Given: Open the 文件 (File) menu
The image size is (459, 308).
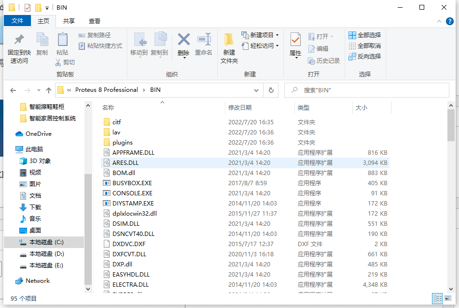Looking at the screenshot, I should pyautogui.click(x=17, y=21).
